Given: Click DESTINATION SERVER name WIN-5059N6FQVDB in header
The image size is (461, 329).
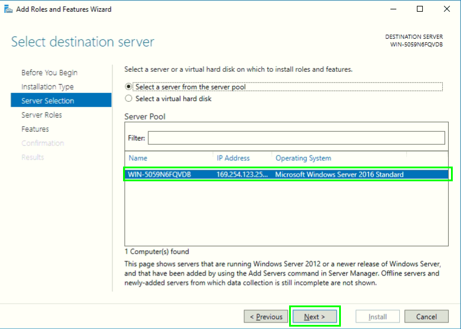Looking at the screenshot, I should pos(416,44).
